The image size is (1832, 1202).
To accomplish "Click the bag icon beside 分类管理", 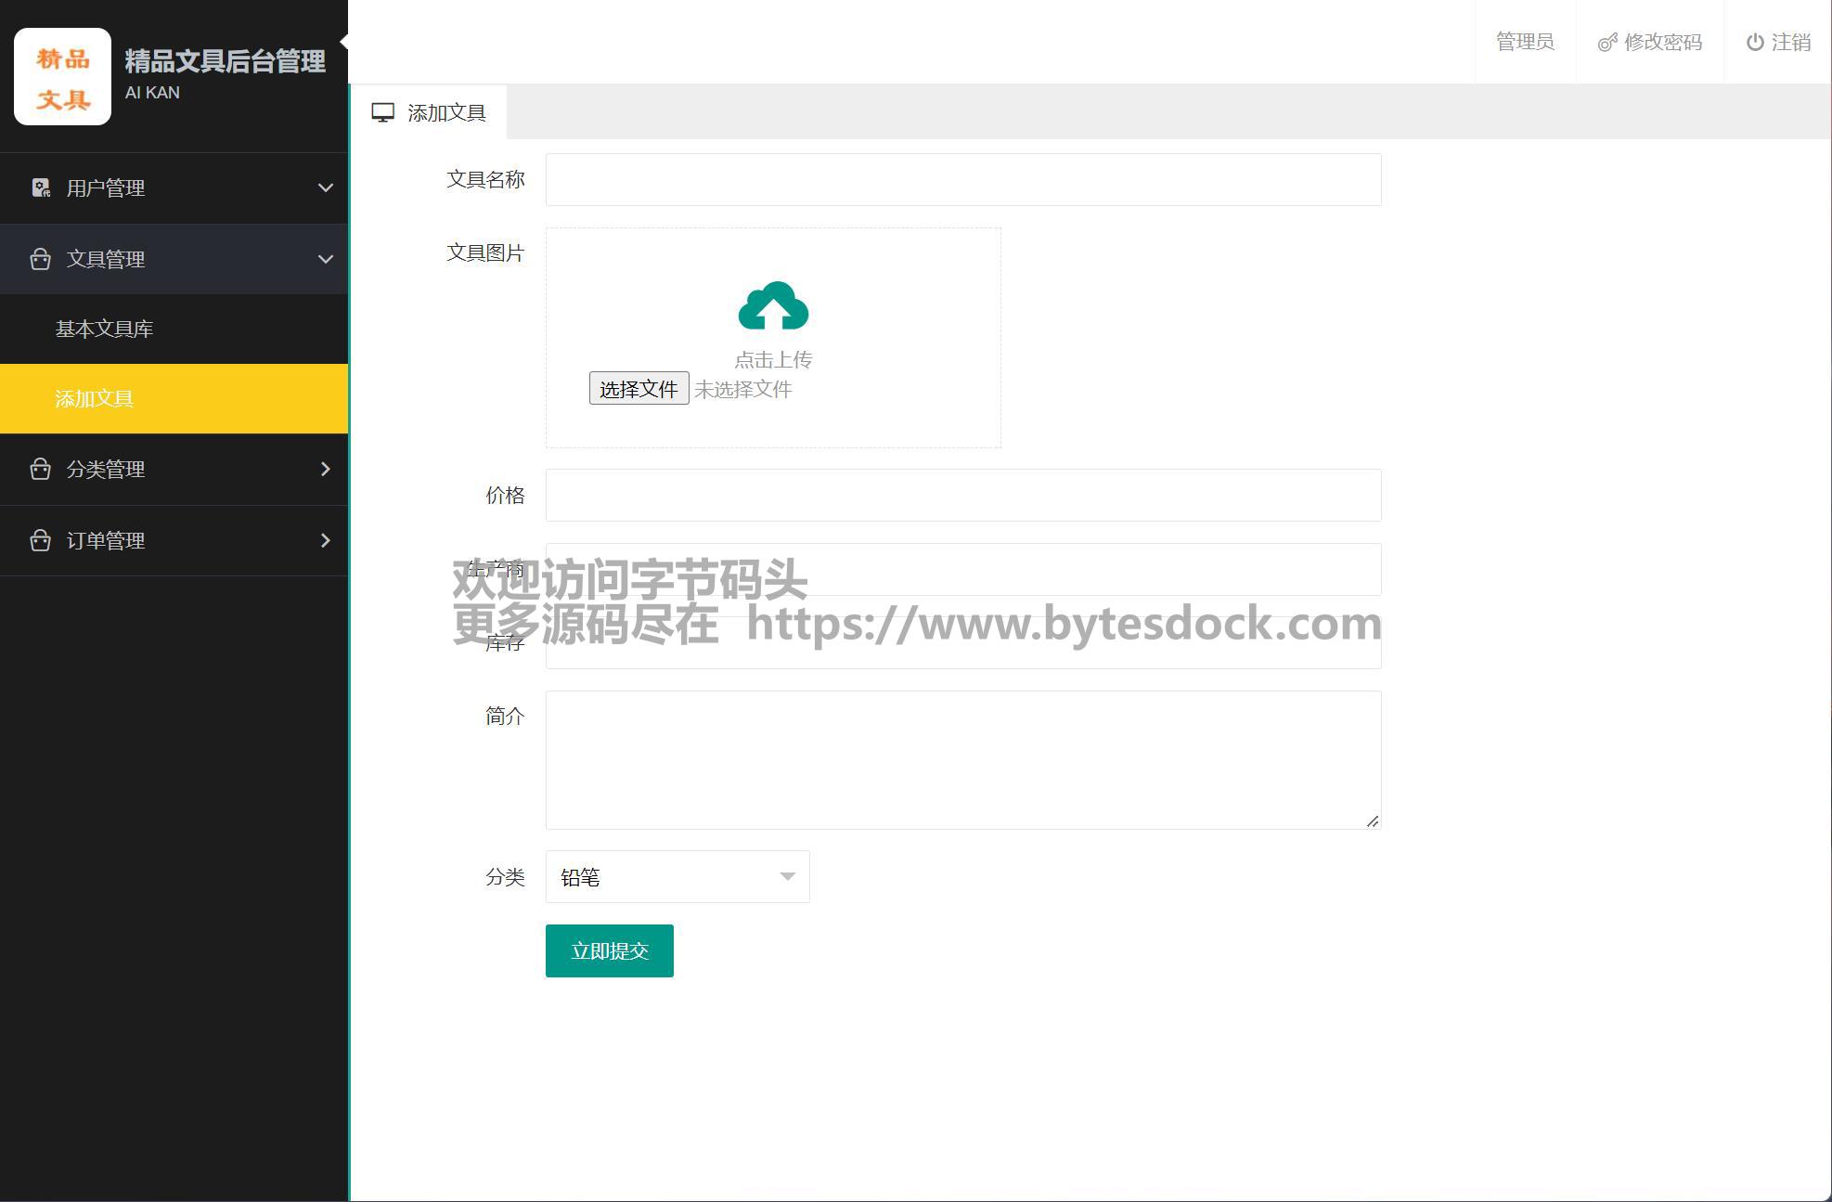I will pos(40,469).
